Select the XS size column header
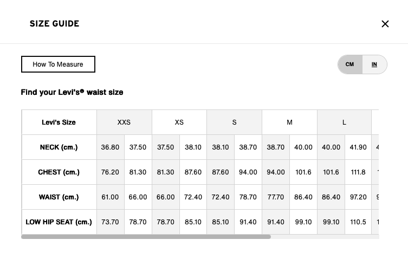This screenshot has width=408, height=259. click(x=179, y=122)
